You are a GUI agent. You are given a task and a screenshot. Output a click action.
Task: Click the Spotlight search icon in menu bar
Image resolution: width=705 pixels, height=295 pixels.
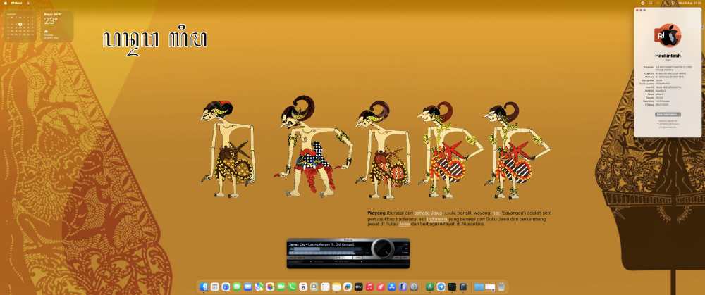(x=665, y=3)
